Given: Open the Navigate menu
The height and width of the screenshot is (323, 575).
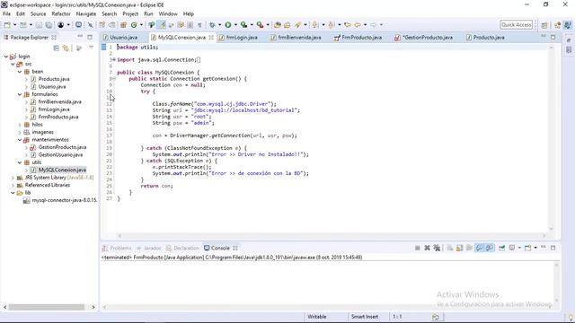Looking at the screenshot, I should [86, 14].
